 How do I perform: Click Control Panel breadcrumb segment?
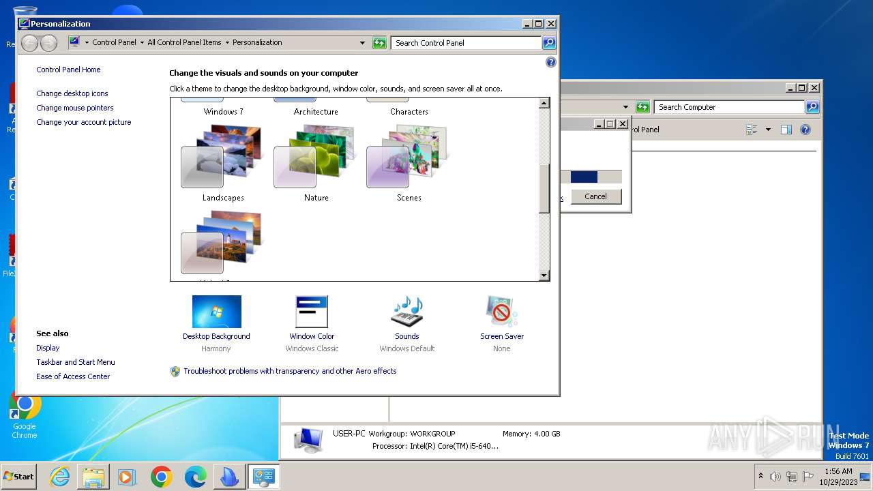click(x=115, y=42)
